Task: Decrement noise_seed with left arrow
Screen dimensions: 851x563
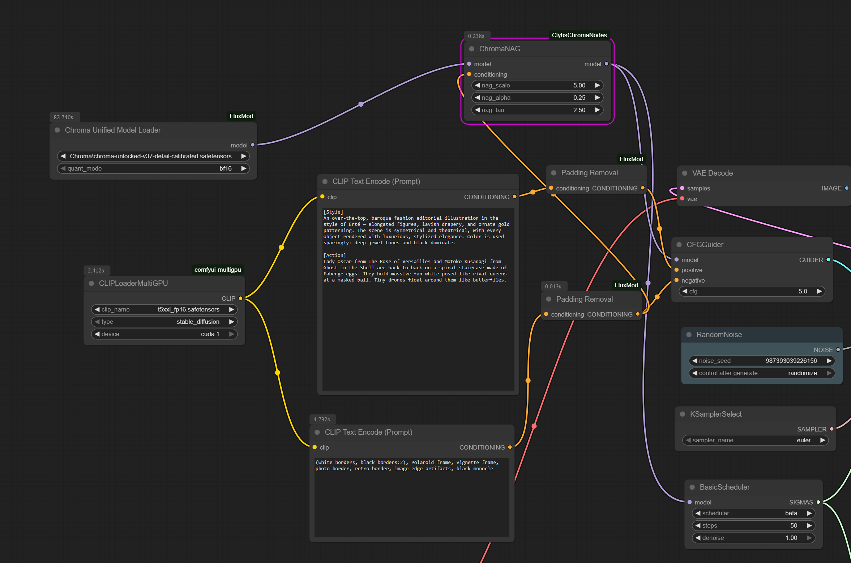Action: (694, 361)
